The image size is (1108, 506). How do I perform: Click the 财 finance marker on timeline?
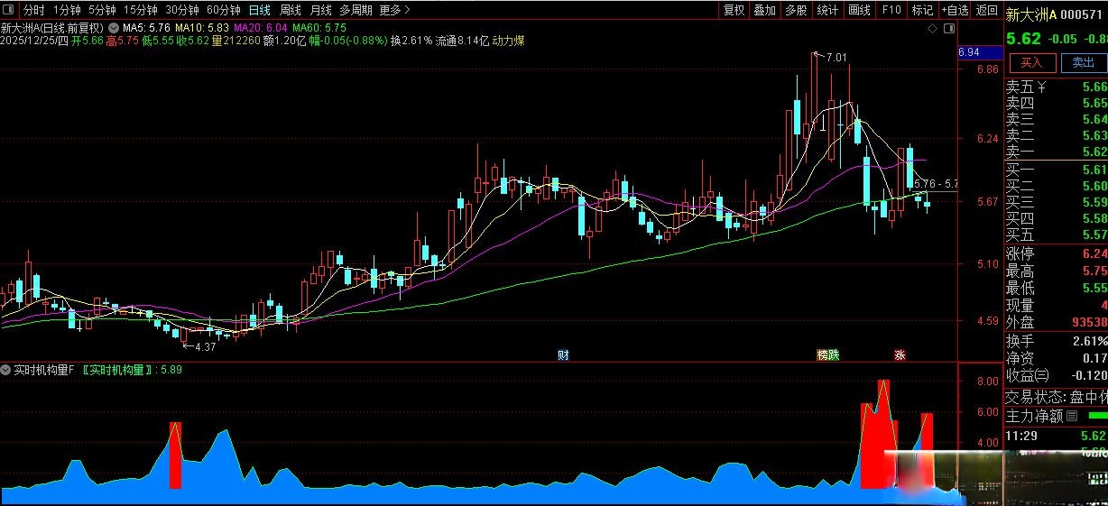coord(563,354)
